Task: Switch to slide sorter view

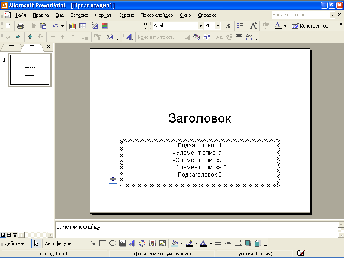Action: (x=9, y=235)
